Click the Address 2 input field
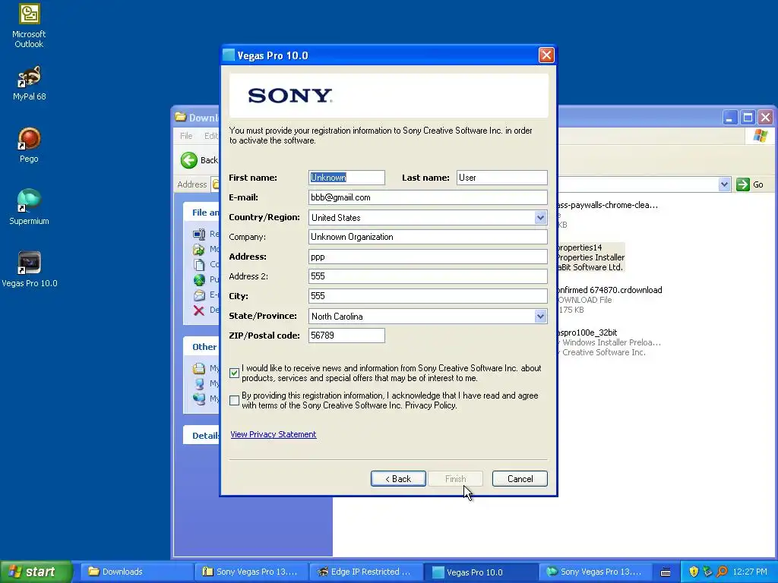 coord(428,276)
